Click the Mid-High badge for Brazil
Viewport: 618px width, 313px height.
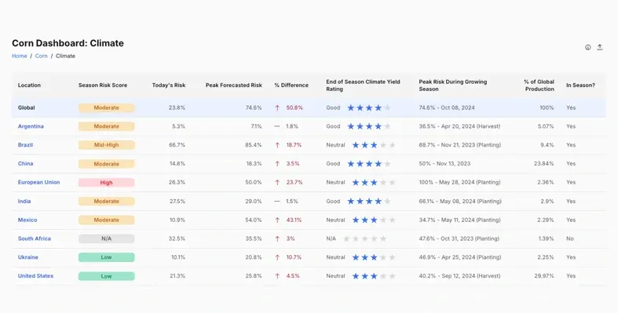click(107, 145)
